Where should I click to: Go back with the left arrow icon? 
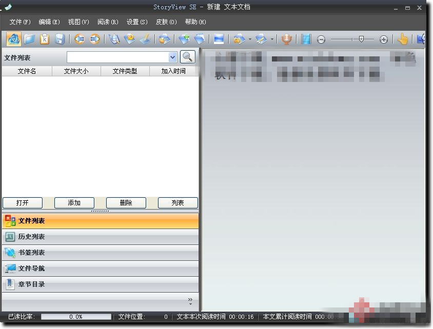(x=80, y=39)
